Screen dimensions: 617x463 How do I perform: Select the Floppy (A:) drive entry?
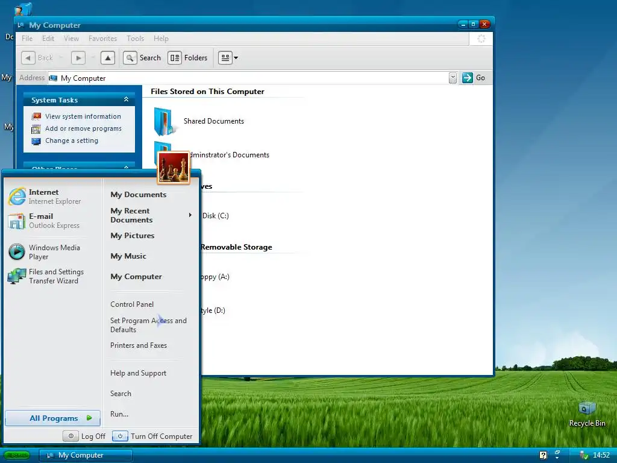coord(215,277)
